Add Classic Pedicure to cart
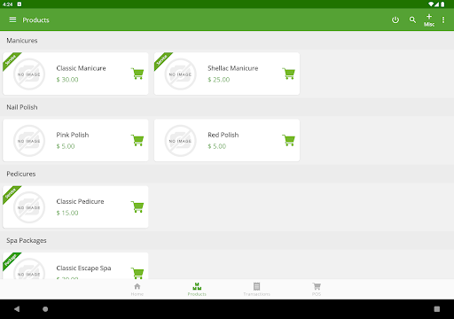The width and height of the screenshot is (454, 319). (x=137, y=206)
